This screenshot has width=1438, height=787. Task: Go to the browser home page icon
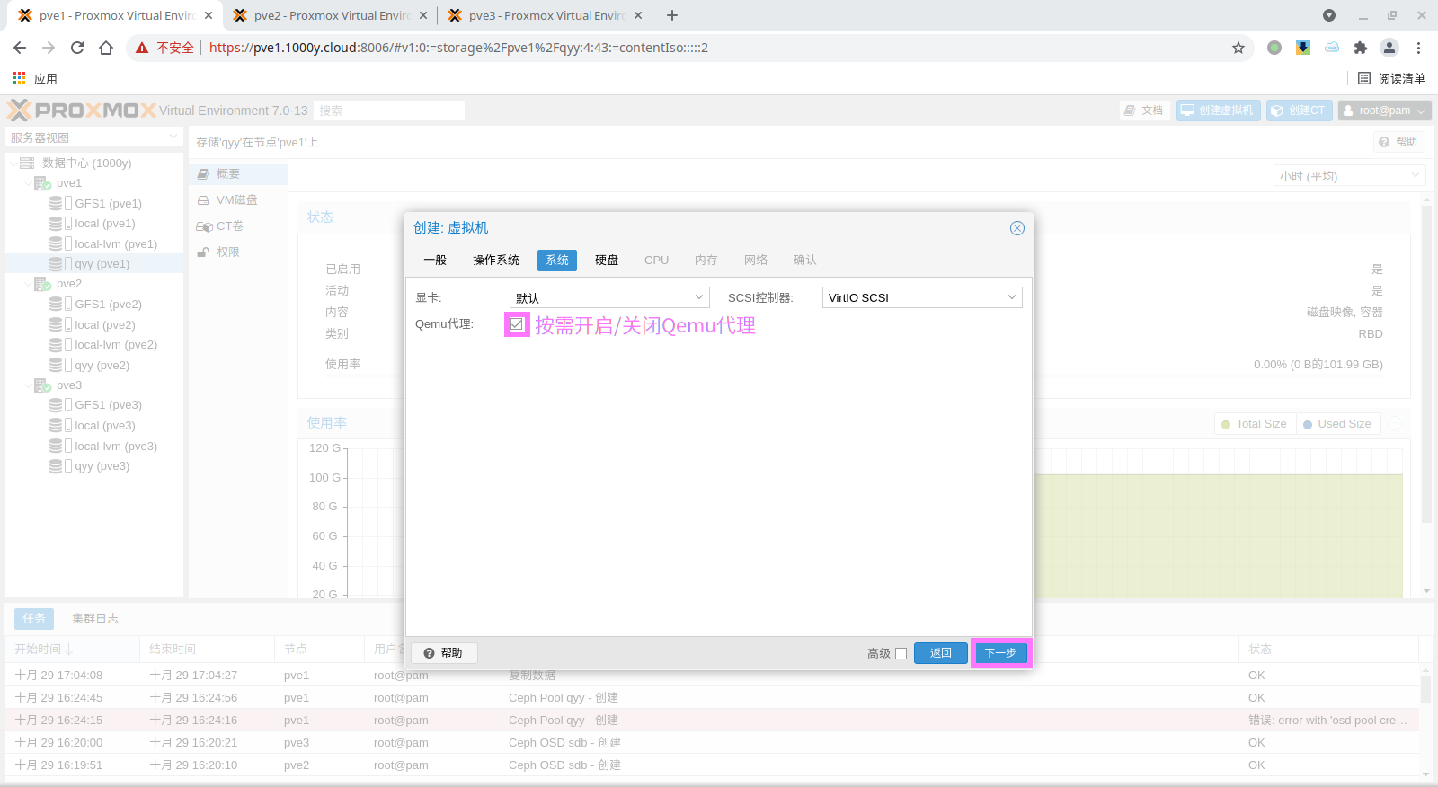click(x=106, y=48)
